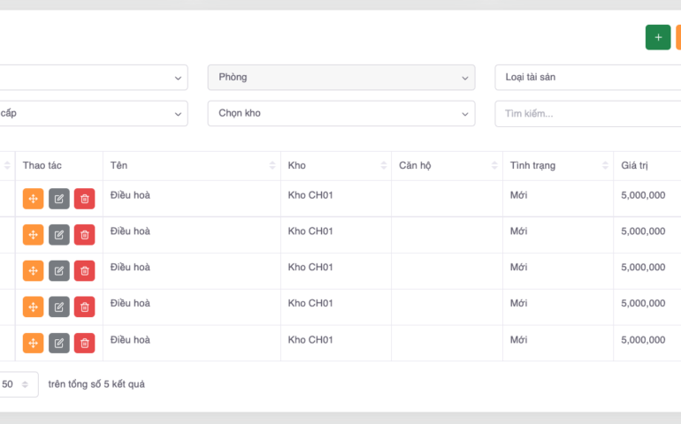681x424 pixels.
Task: Sort table by Kho column
Action: click(x=335, y=166)
